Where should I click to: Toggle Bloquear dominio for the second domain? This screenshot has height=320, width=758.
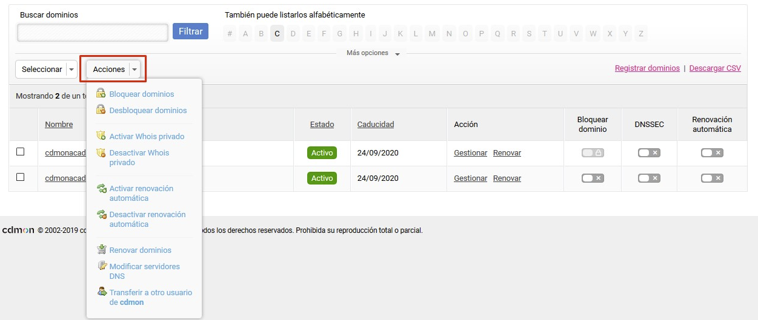[593, 178]
